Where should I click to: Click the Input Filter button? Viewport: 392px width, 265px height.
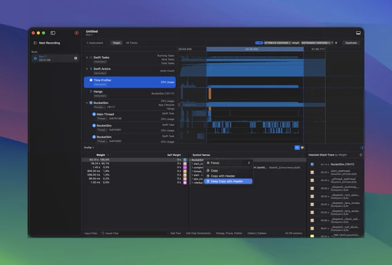coord(91,233)
